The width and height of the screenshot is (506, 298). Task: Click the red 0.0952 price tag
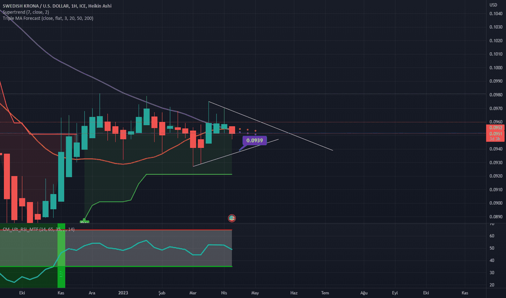tap(495, 127)
